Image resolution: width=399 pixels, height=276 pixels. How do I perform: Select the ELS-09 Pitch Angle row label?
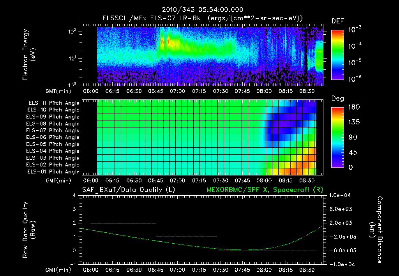[53, 117]
